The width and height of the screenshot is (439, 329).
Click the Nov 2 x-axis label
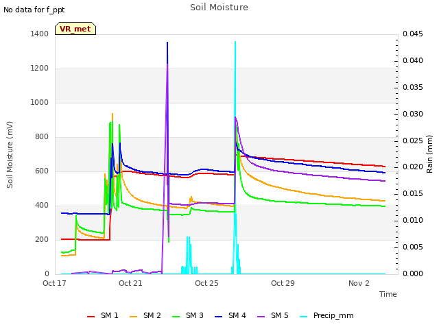[x=359, y=283]
